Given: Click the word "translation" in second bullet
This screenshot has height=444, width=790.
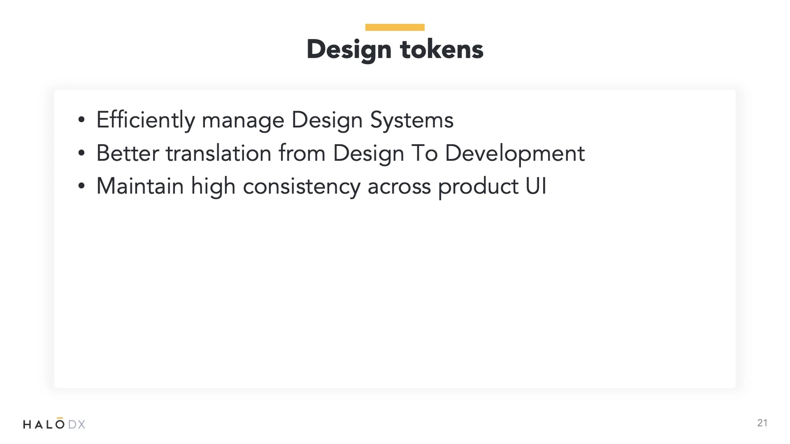Looking at the screenshot, I should coord(218,153).
